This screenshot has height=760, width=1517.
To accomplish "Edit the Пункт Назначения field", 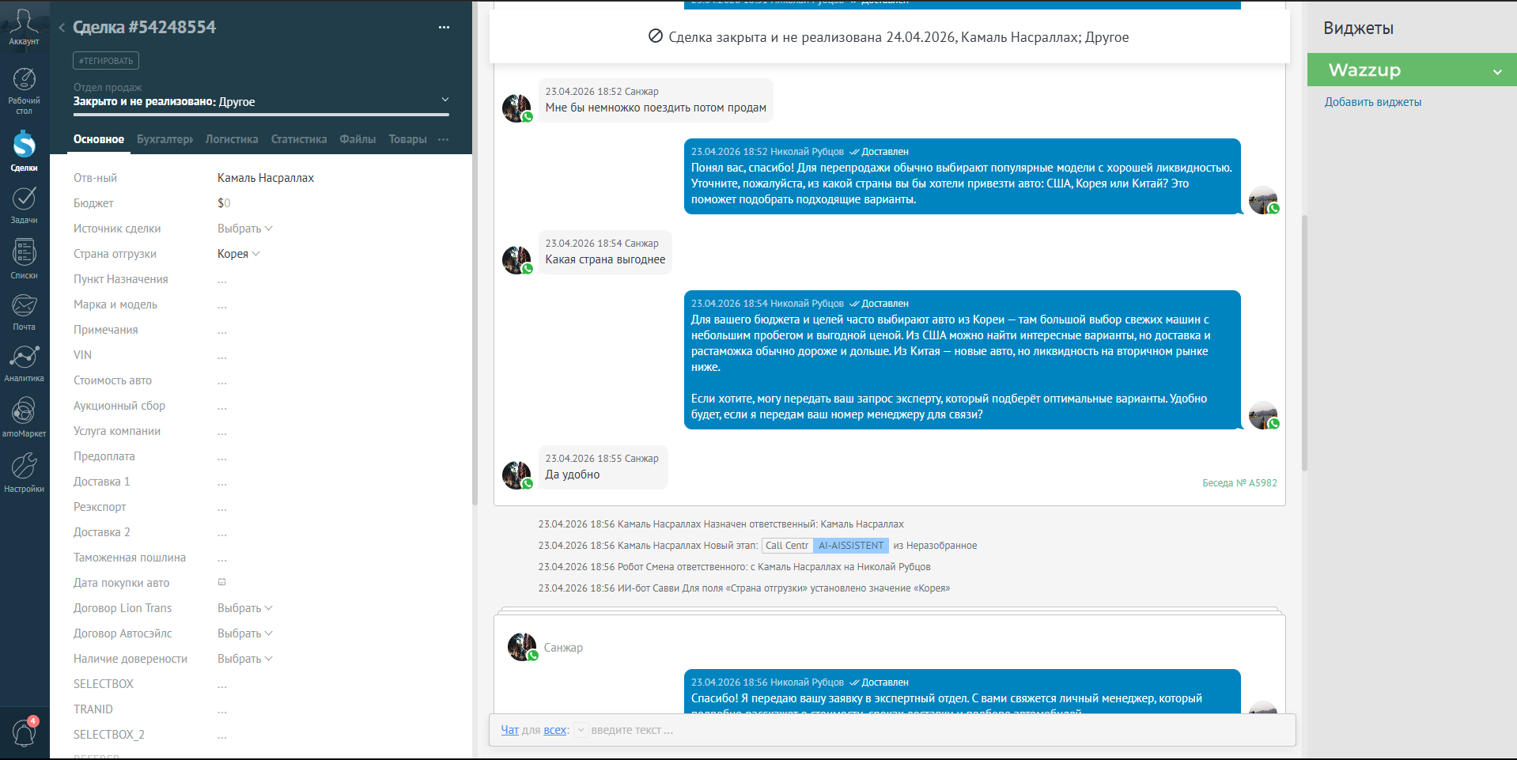I will (x=222, y=279).
